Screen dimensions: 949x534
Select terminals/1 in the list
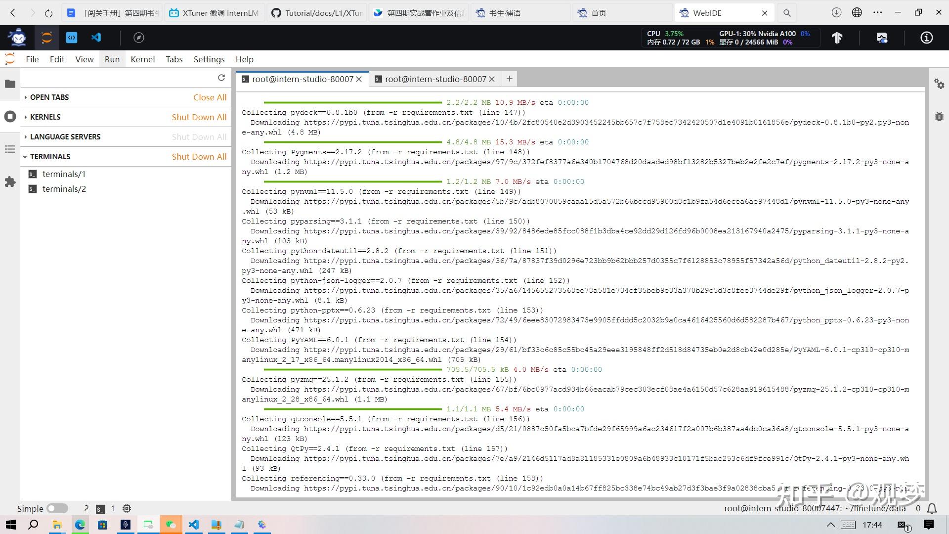64,174
